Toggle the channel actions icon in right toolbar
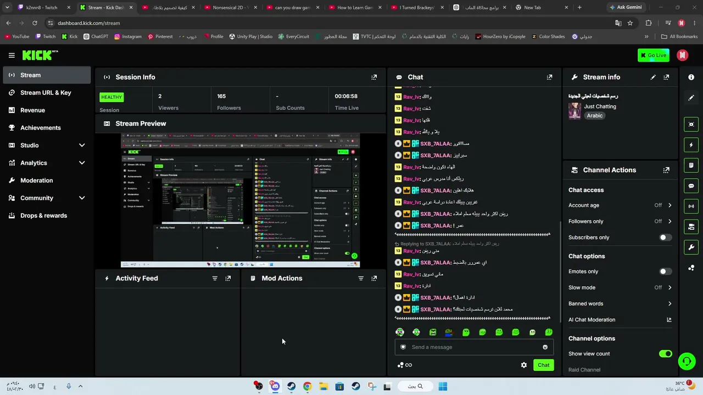This screenshot has width=703, height=395. point(691,227)
